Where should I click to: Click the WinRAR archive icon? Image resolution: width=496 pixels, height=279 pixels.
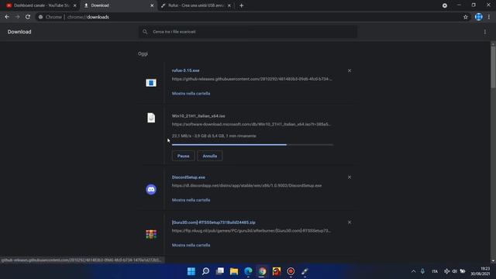151,234
